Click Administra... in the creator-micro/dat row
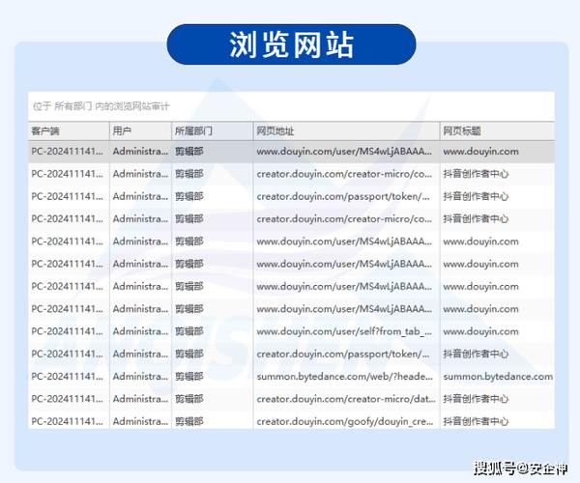The width and height of the screenshot is (580, 483). pos(140,399)
